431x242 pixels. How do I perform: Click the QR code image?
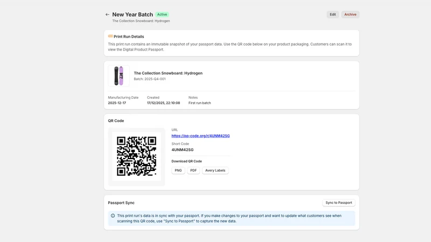point(137,156)
